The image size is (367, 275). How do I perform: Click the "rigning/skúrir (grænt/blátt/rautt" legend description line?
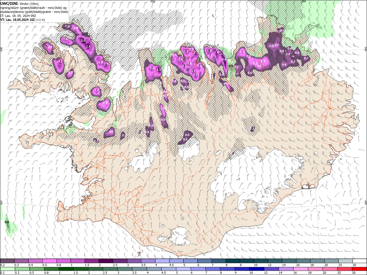tap(34, 7)
